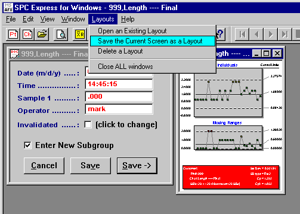
Task: Click the Individuals chart title text
Action: [x=227, y=65]
